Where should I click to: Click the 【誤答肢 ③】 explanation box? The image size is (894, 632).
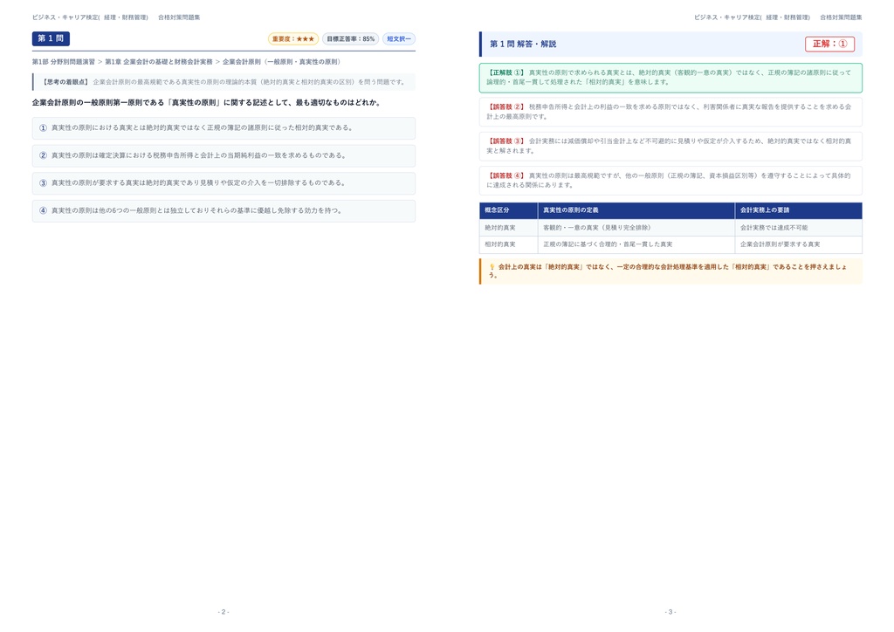670,146
